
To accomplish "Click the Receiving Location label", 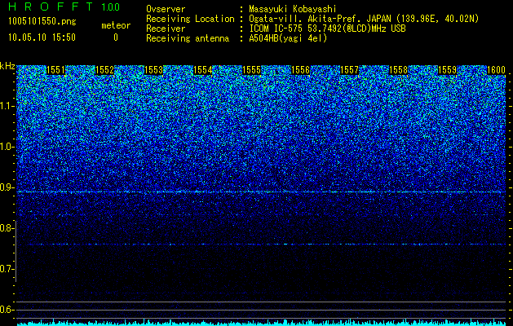I will click(x=190, y=19).
